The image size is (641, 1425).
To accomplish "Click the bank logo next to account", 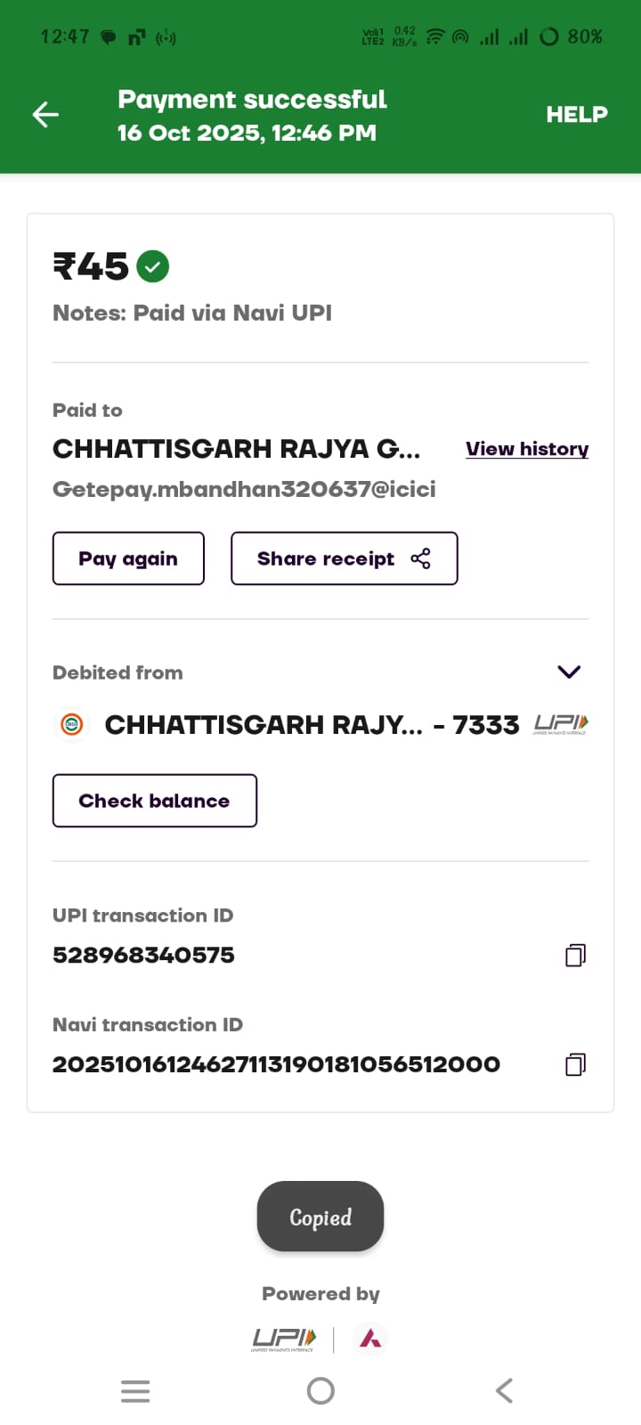I will (x=72, y=725).
